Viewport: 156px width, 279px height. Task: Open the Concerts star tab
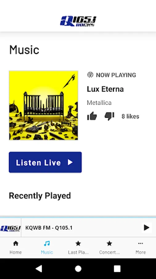[x=109, y=243]
